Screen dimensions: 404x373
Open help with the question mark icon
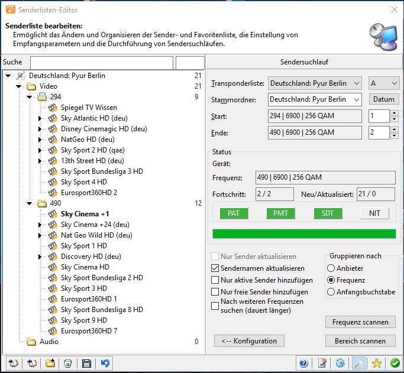coord(304,364)
